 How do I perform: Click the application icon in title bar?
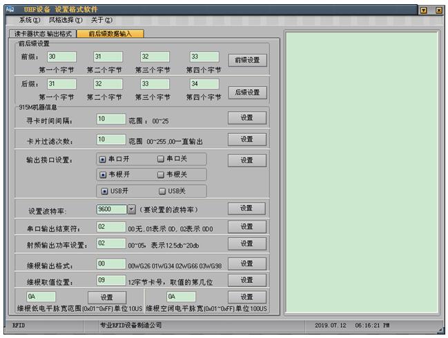(10, 10)
